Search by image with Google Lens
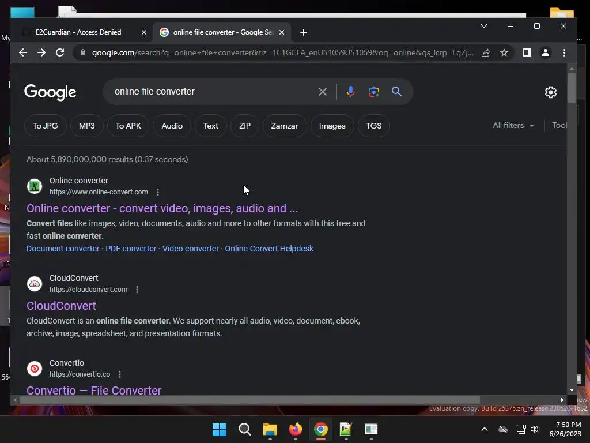 click(x=373, y=92)
